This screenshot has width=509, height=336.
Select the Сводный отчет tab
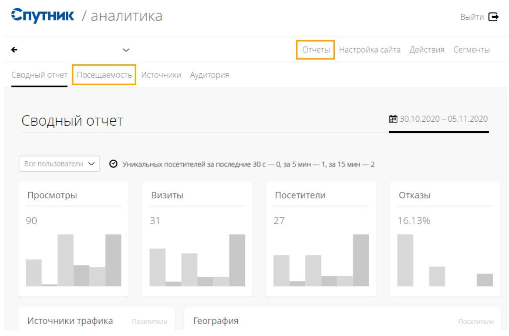coord(39,75)
